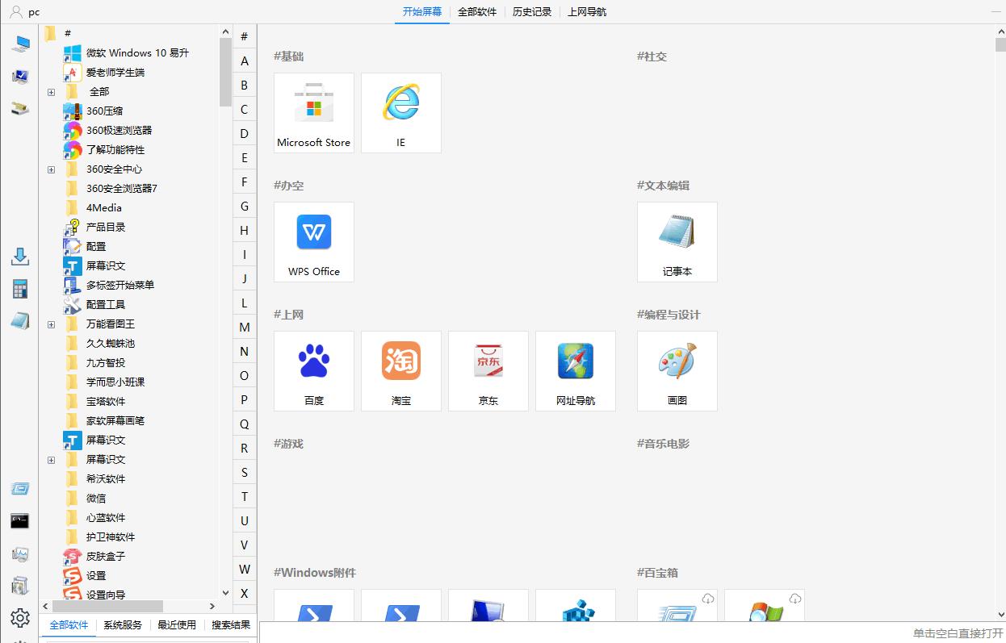Viewport: 1006px width, 643px height.
Task: Click the #游戏 section heading
Action: click(x=288, y=443)
